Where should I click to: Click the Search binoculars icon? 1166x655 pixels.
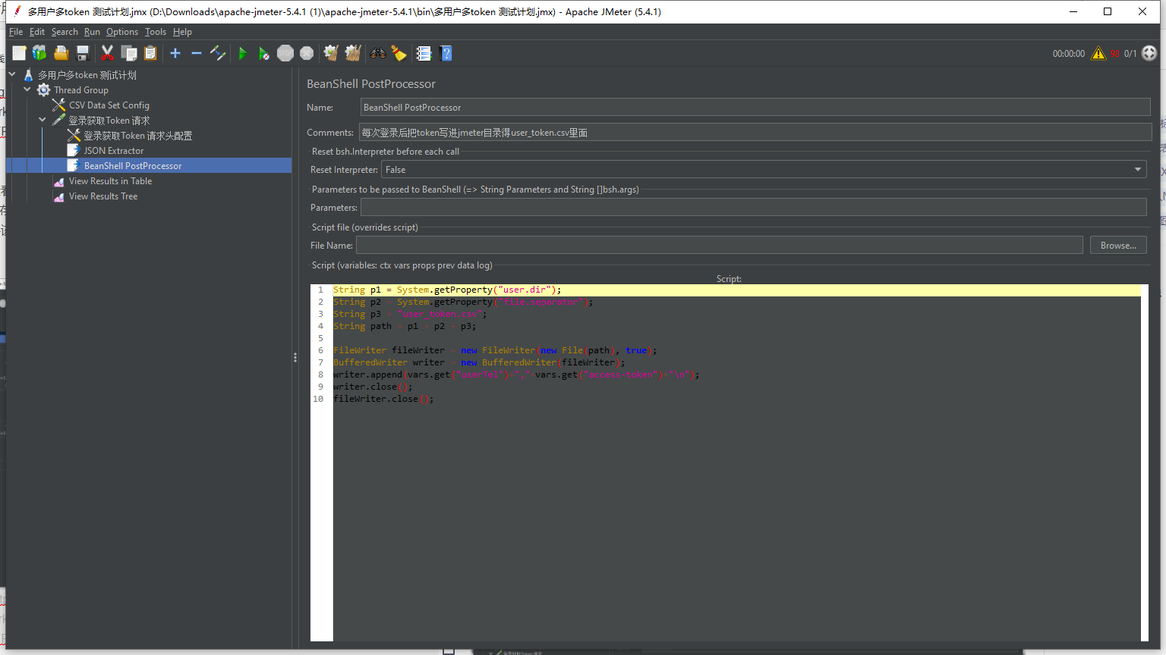pos(377,53)
